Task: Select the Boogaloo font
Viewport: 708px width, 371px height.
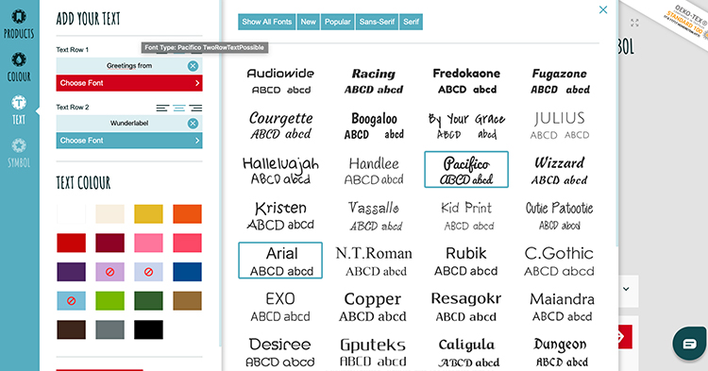Action: click(x=374, y=125)
